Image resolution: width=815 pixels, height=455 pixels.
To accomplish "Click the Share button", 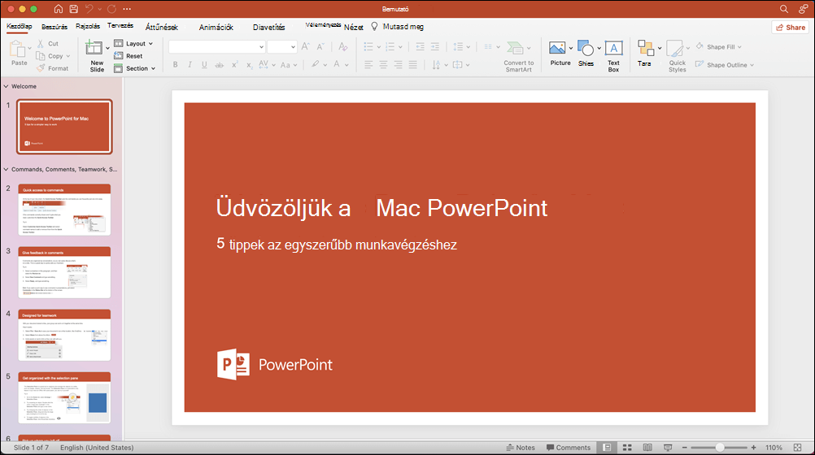I will click(x=790, y=28).
